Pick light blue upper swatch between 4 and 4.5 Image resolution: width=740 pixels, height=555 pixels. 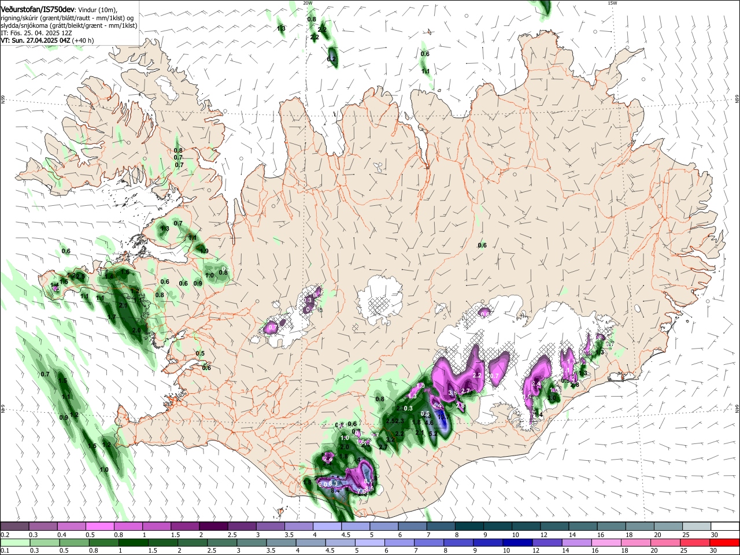pyautogui.click(x=327, y=527)
